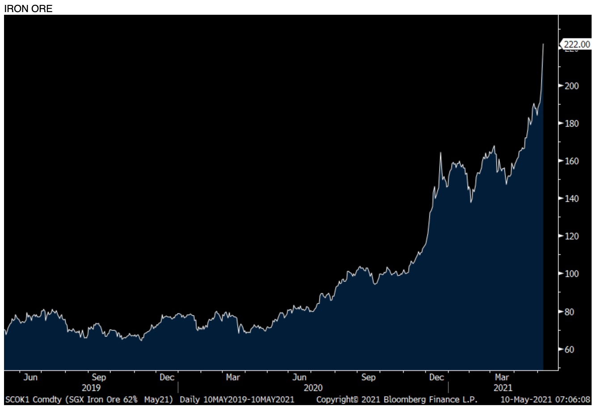592x406 pixels.
Task: Click the 10-May-2021 07:06:08 timestamp
Action: (545, 399)
